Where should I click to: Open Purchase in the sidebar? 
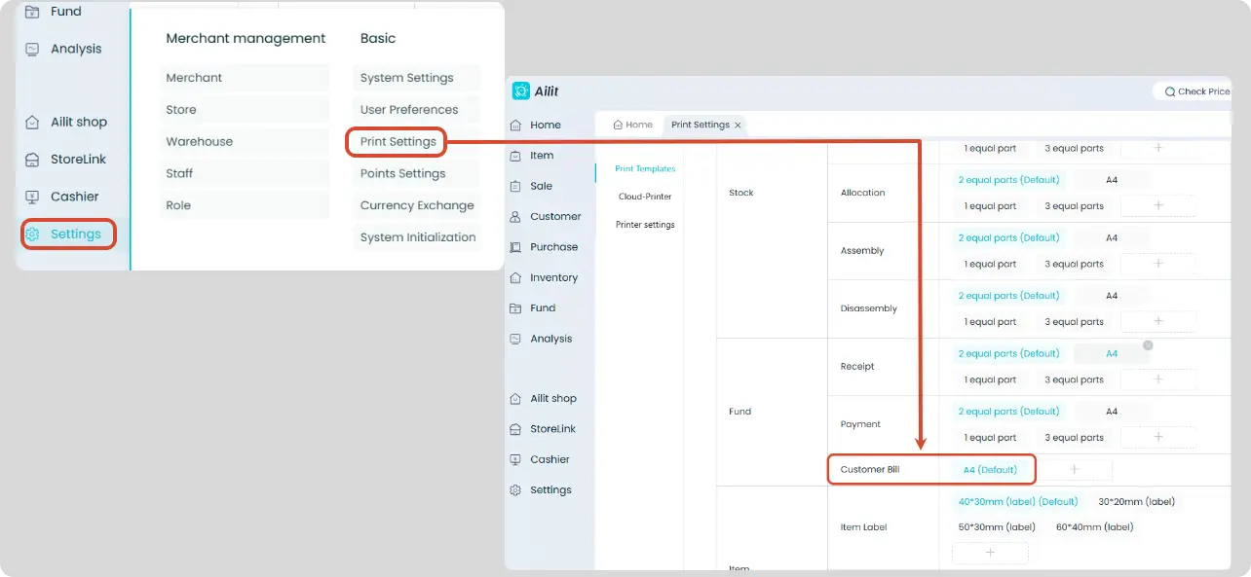(543, 247)
